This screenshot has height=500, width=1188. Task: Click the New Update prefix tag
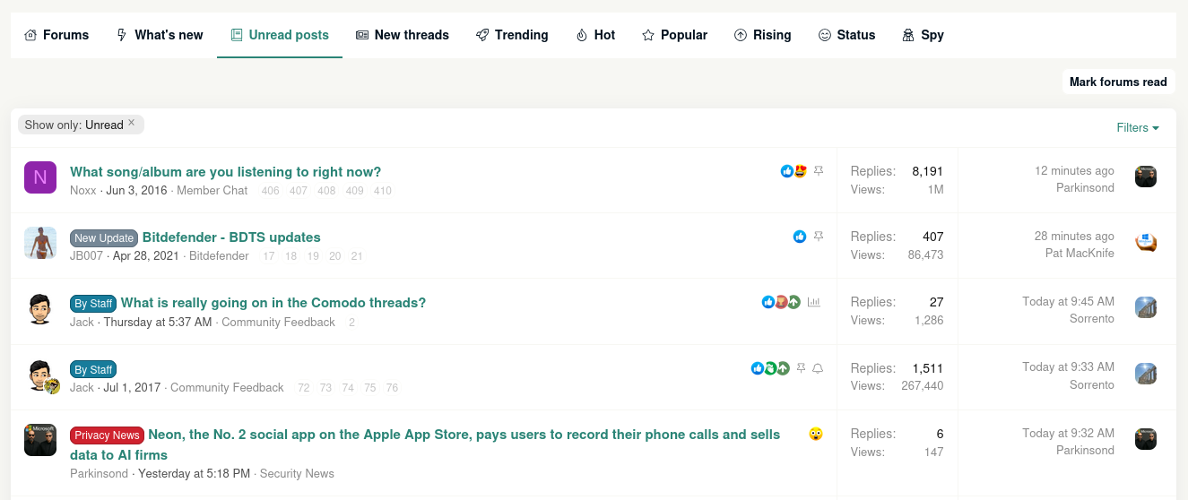tap(104, 238)
